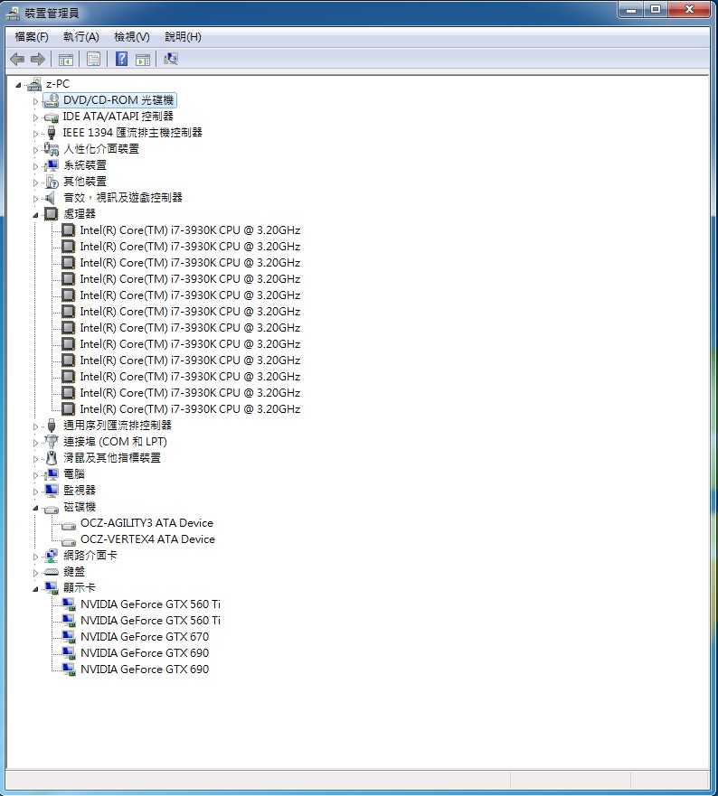
Task: Click the 顯示卡 display adapter icon
Action: pos(52,588)
